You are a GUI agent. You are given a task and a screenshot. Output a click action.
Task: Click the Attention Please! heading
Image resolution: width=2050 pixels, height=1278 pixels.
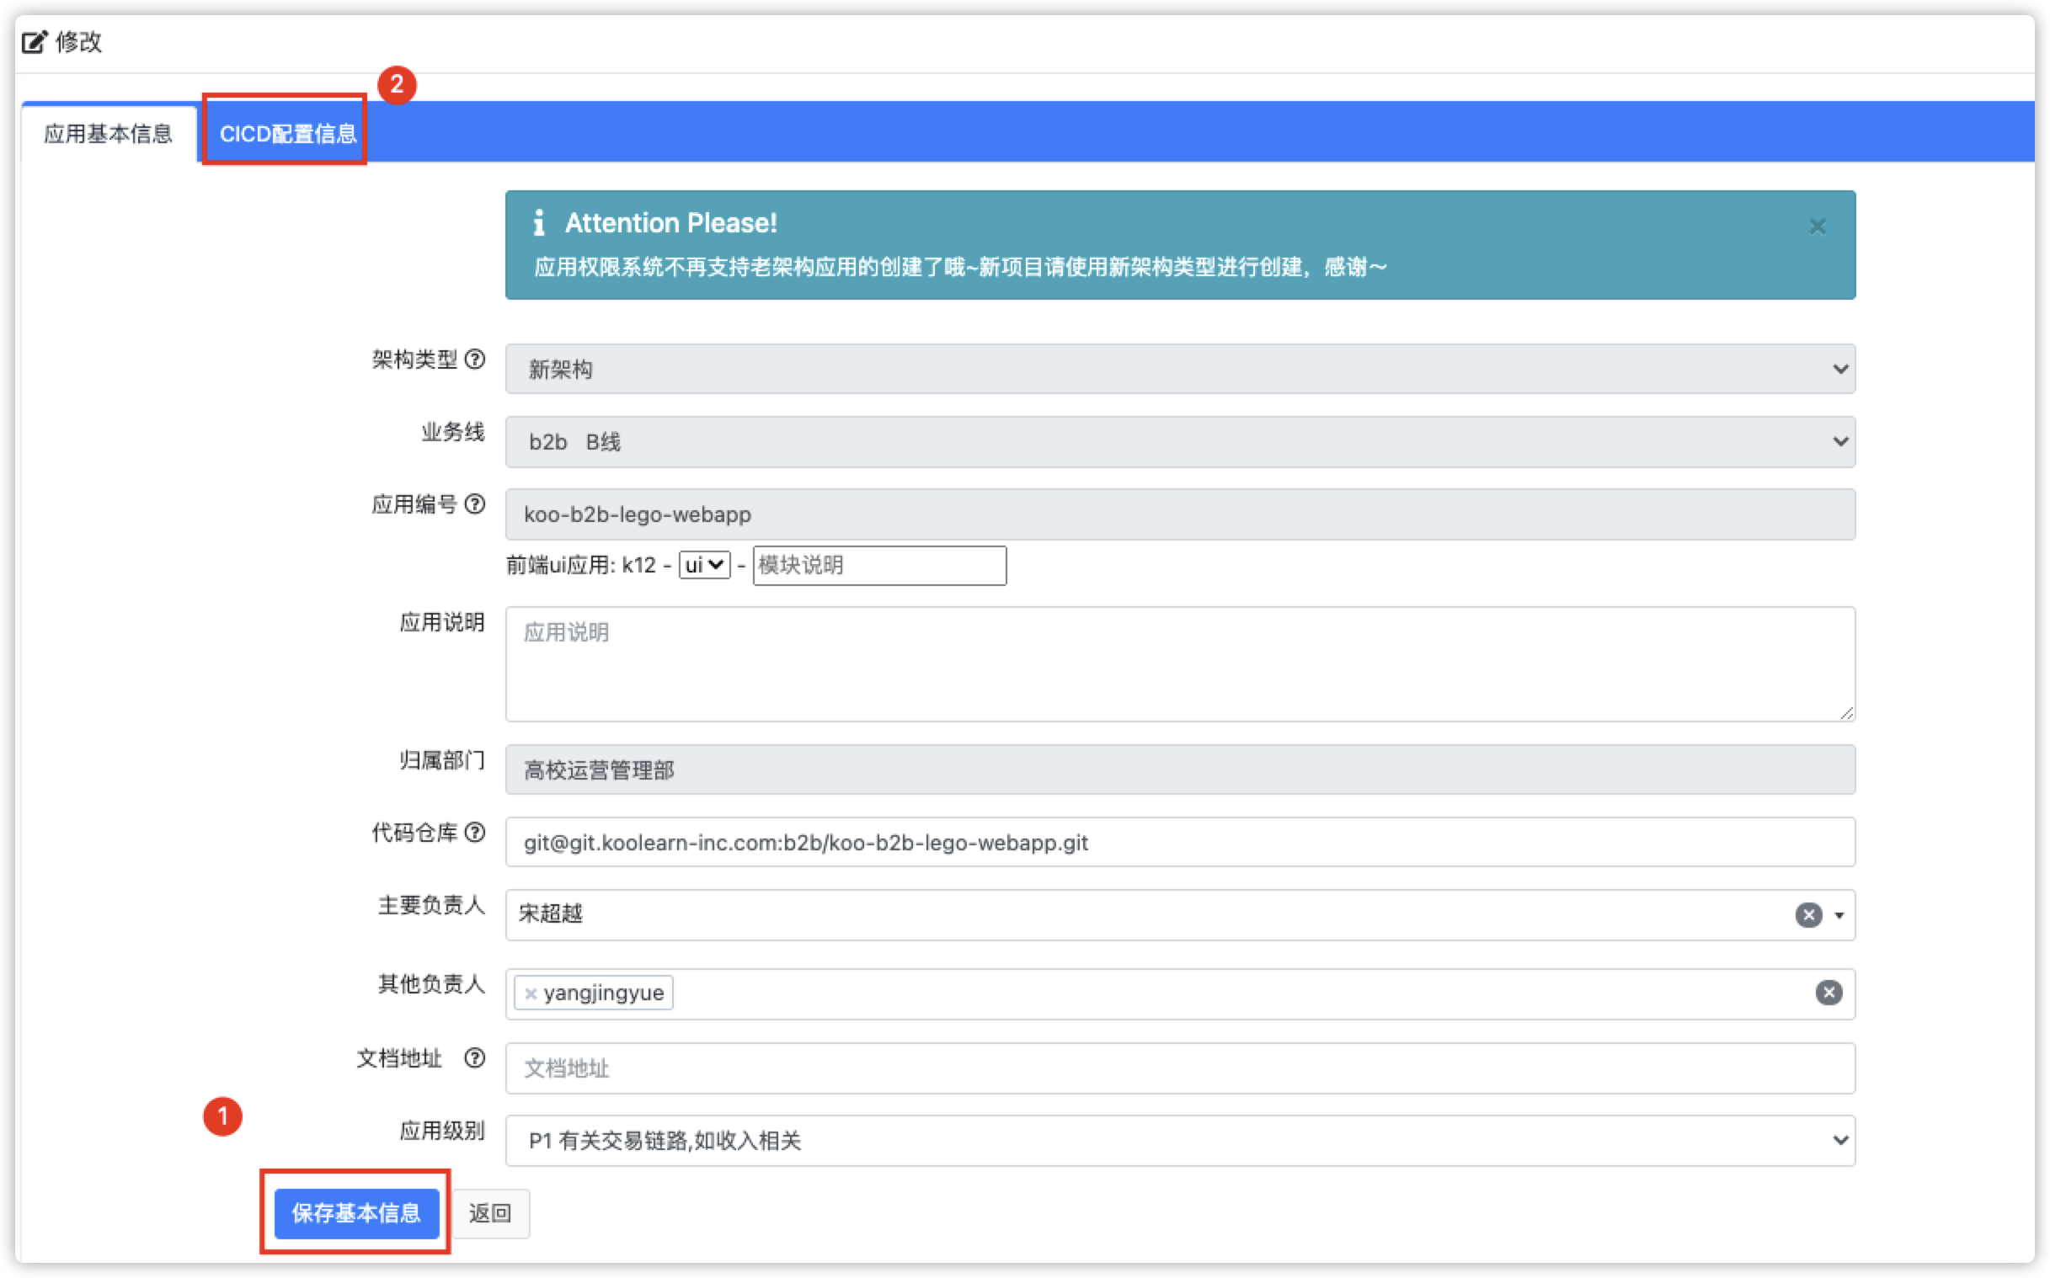coord(670,222)
